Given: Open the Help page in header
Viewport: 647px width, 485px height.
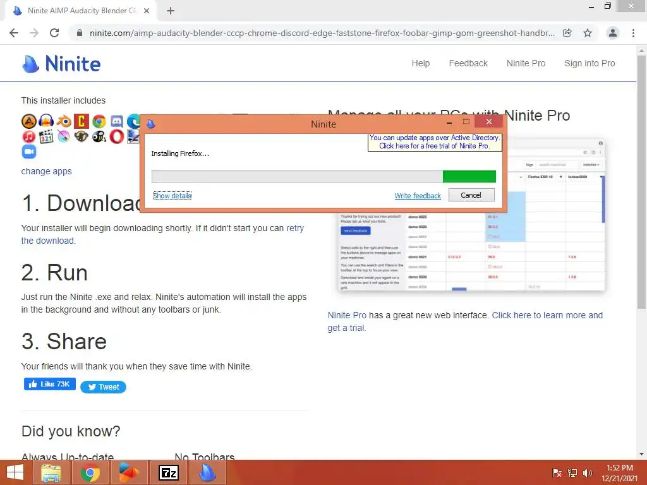Looking at the screenshot, I should tap(420, 64).
